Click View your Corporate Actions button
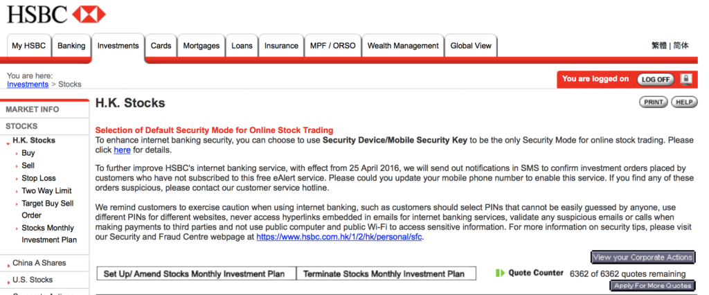The width and height of the screenshot is (709, 295). [x=642, y=258]
